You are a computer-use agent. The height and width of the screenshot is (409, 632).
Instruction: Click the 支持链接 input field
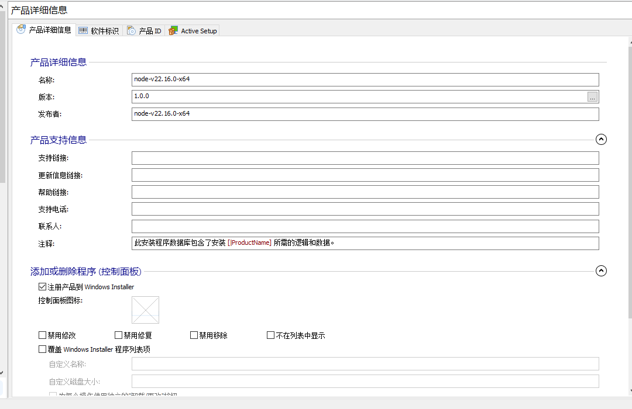coord(365,158)
